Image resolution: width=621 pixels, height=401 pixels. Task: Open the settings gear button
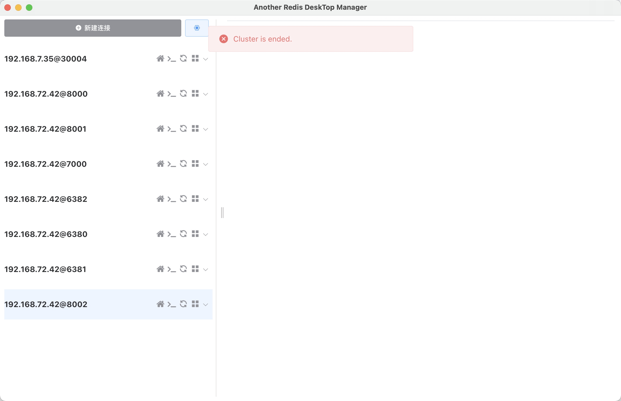click(197, 28)
